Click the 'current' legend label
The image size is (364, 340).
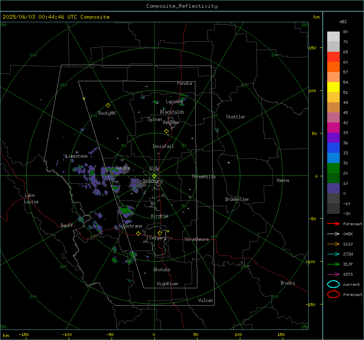351,285
